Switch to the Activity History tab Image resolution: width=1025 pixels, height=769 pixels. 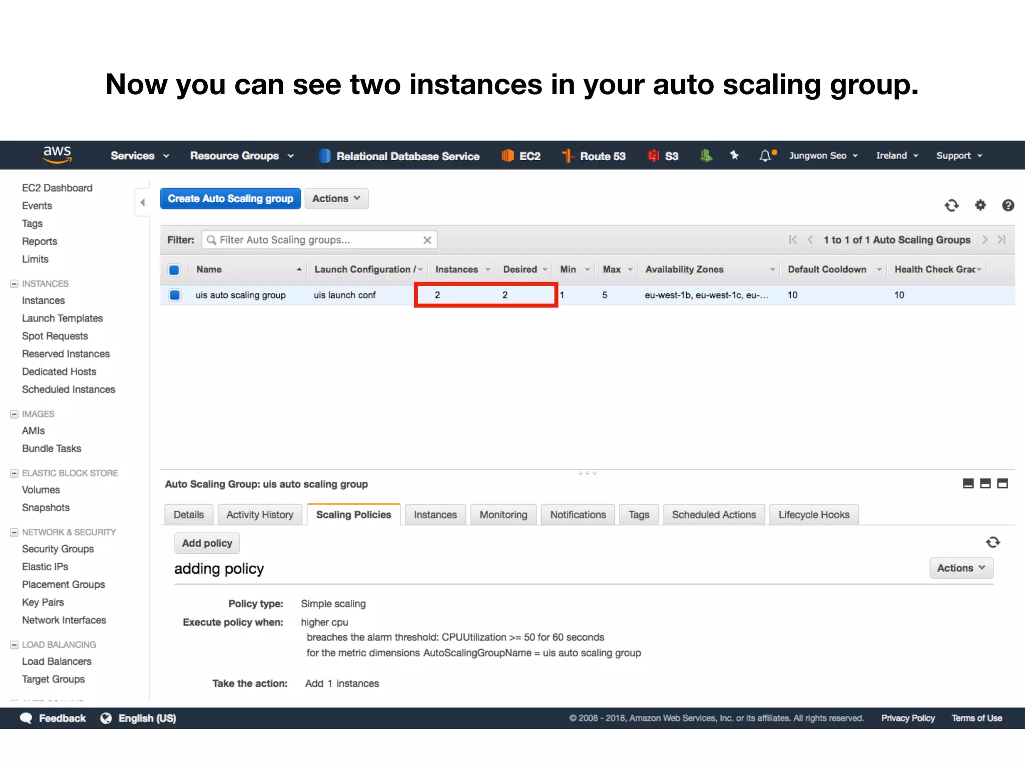[260, 515]
